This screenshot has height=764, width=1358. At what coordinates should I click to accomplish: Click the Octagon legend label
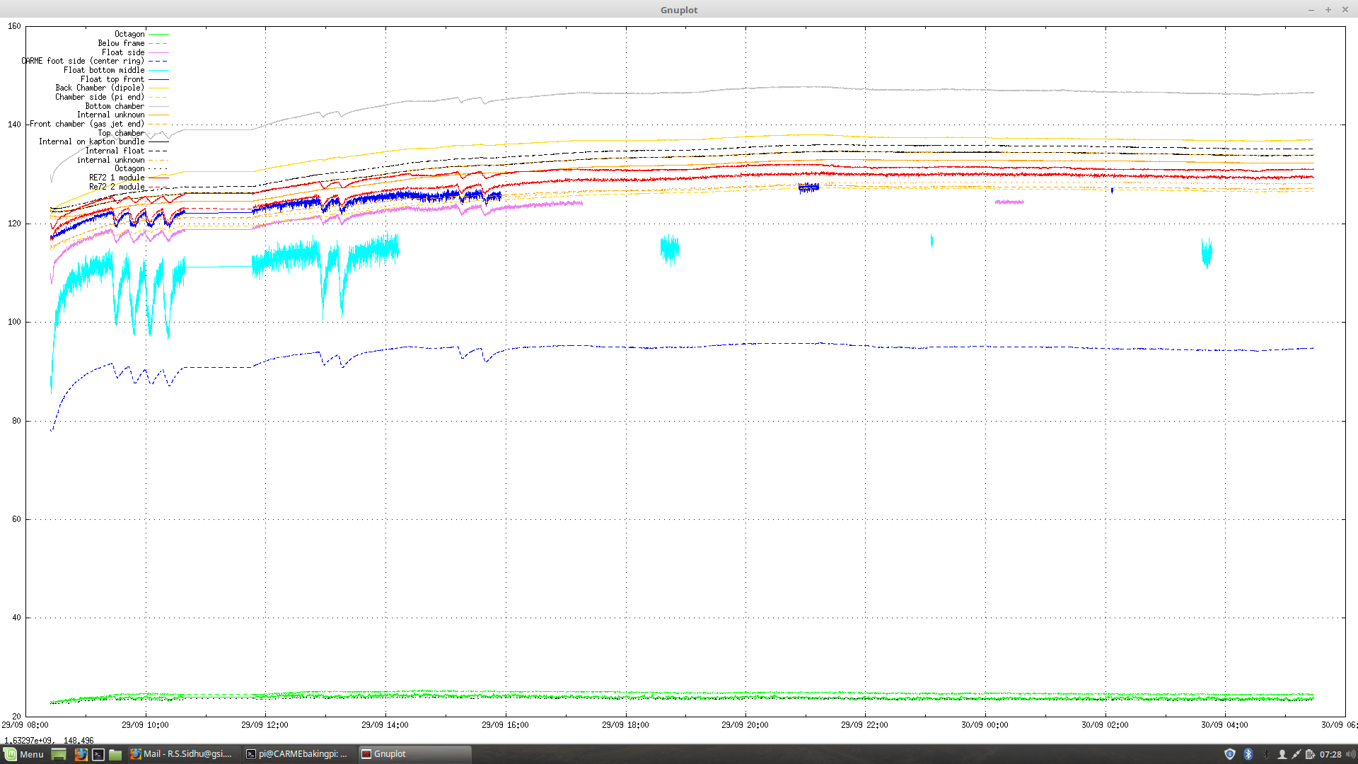[x=129, y=34]
